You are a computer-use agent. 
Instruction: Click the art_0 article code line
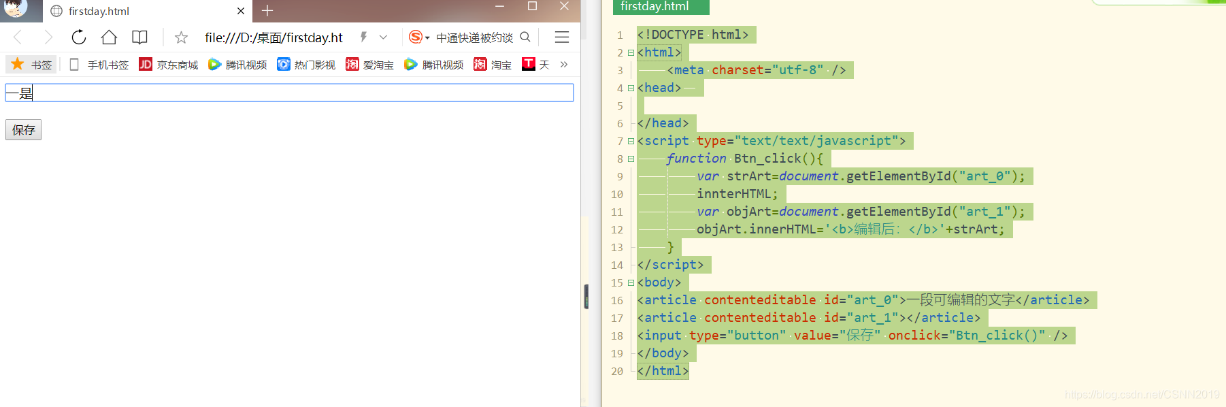[x=863, y=300]
